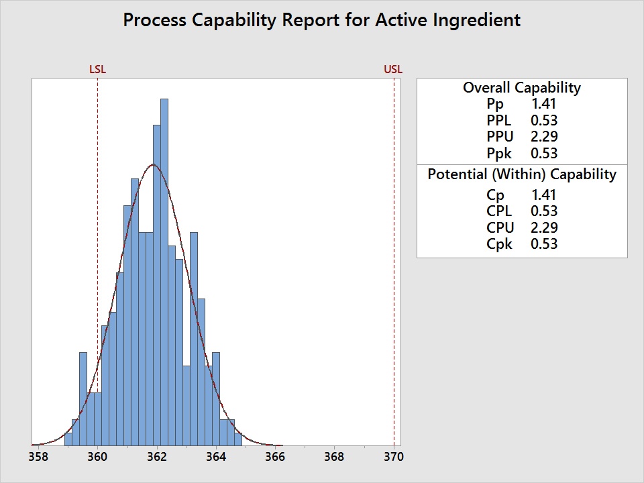This screenshot has height=483, width=644.
Task: Select the Ppk row label
Action: tap(498, 153)
